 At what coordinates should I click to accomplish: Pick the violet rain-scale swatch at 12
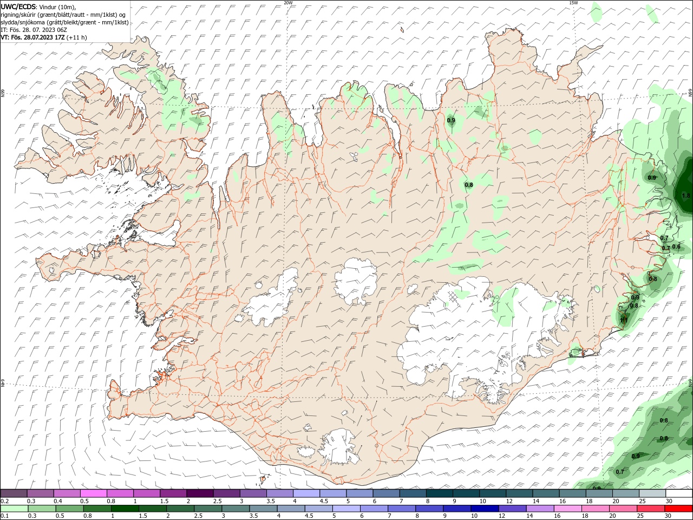[x=513, y=509]
